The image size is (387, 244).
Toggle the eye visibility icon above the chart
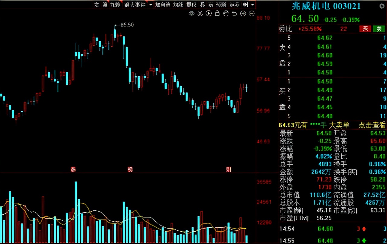(x=191, y=13)
